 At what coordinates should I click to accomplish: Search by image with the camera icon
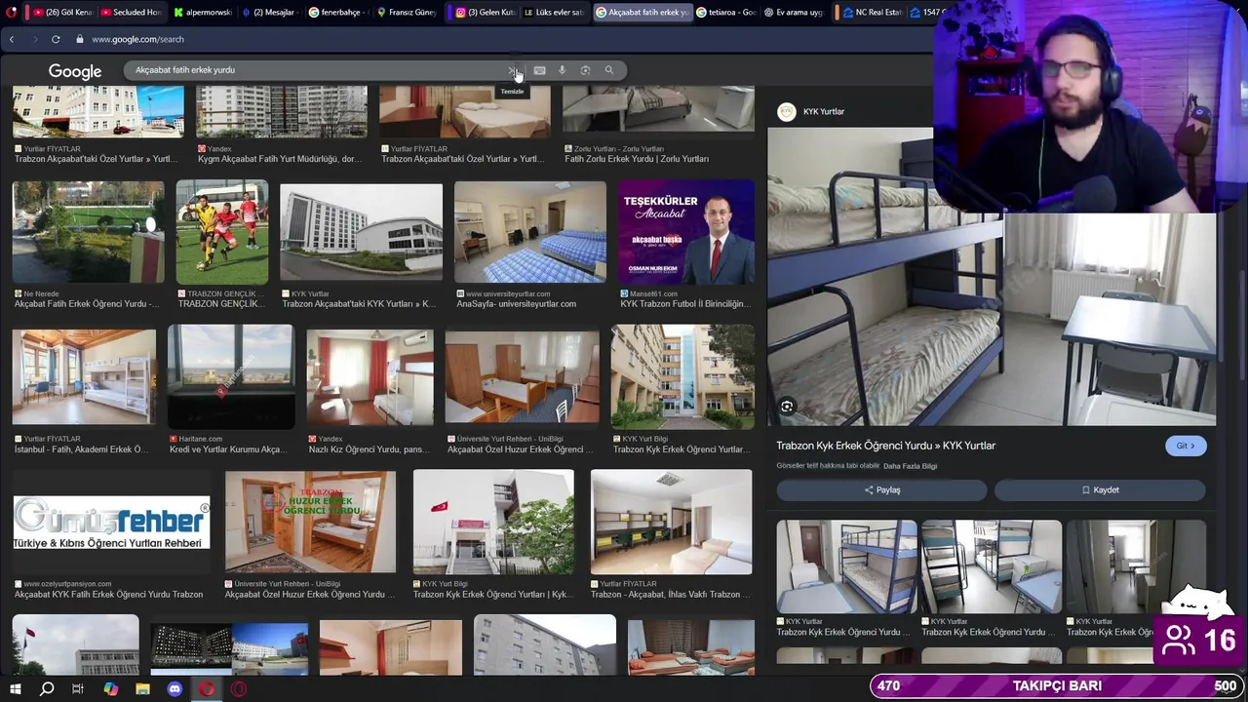click(585, 70)
